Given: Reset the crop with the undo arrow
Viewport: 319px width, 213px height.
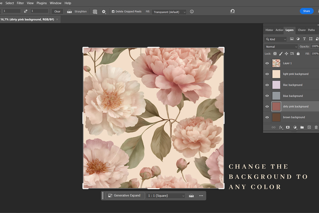Looking at the screenshot, I should tap(232, 11).
